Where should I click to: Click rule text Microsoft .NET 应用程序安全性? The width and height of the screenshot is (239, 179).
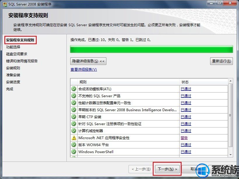coord(104,138)
